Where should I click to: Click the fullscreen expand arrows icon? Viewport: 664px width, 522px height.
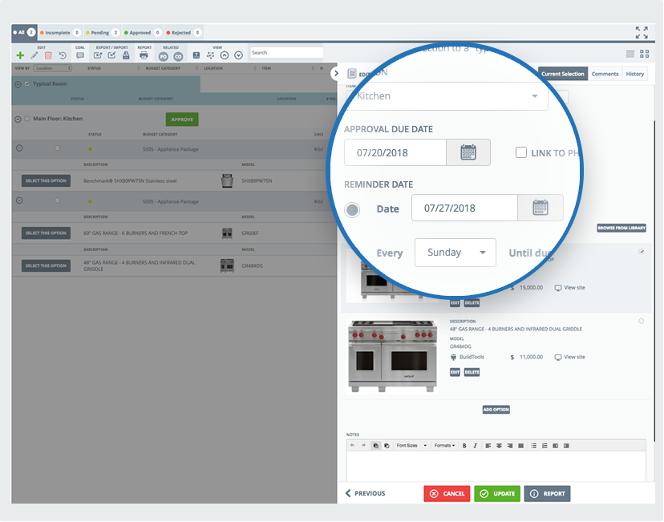click(x=642, y=33)
